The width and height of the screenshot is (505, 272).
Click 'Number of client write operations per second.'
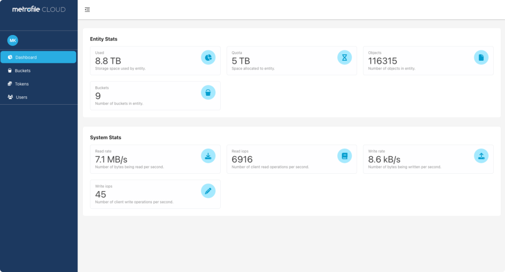(134, 202)
